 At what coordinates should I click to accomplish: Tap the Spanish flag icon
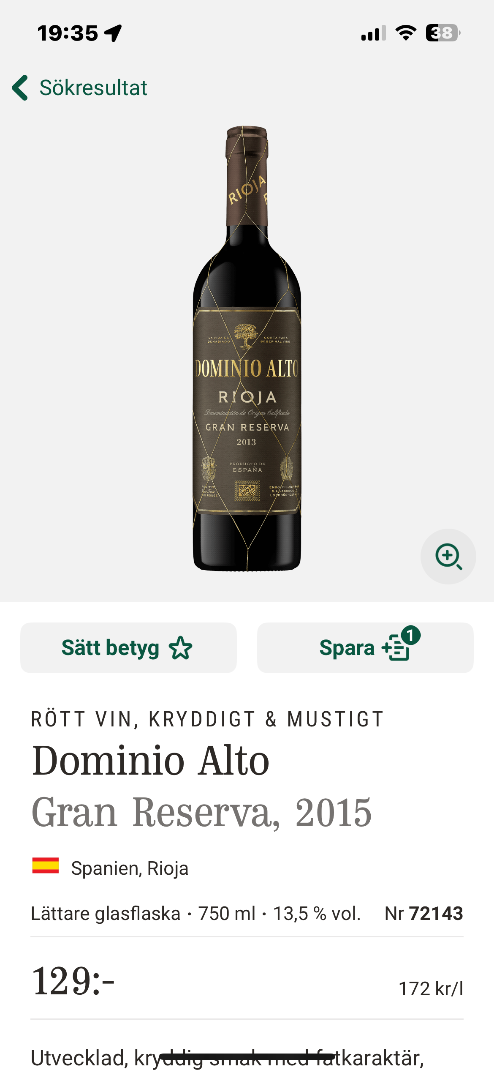click(46, 865)
